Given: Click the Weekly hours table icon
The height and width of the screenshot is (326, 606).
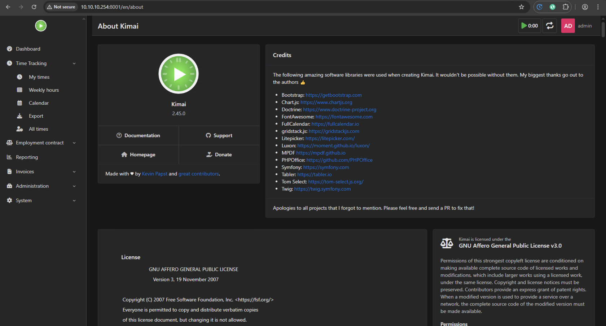Looking at the screenshot, I should (19, 90).
